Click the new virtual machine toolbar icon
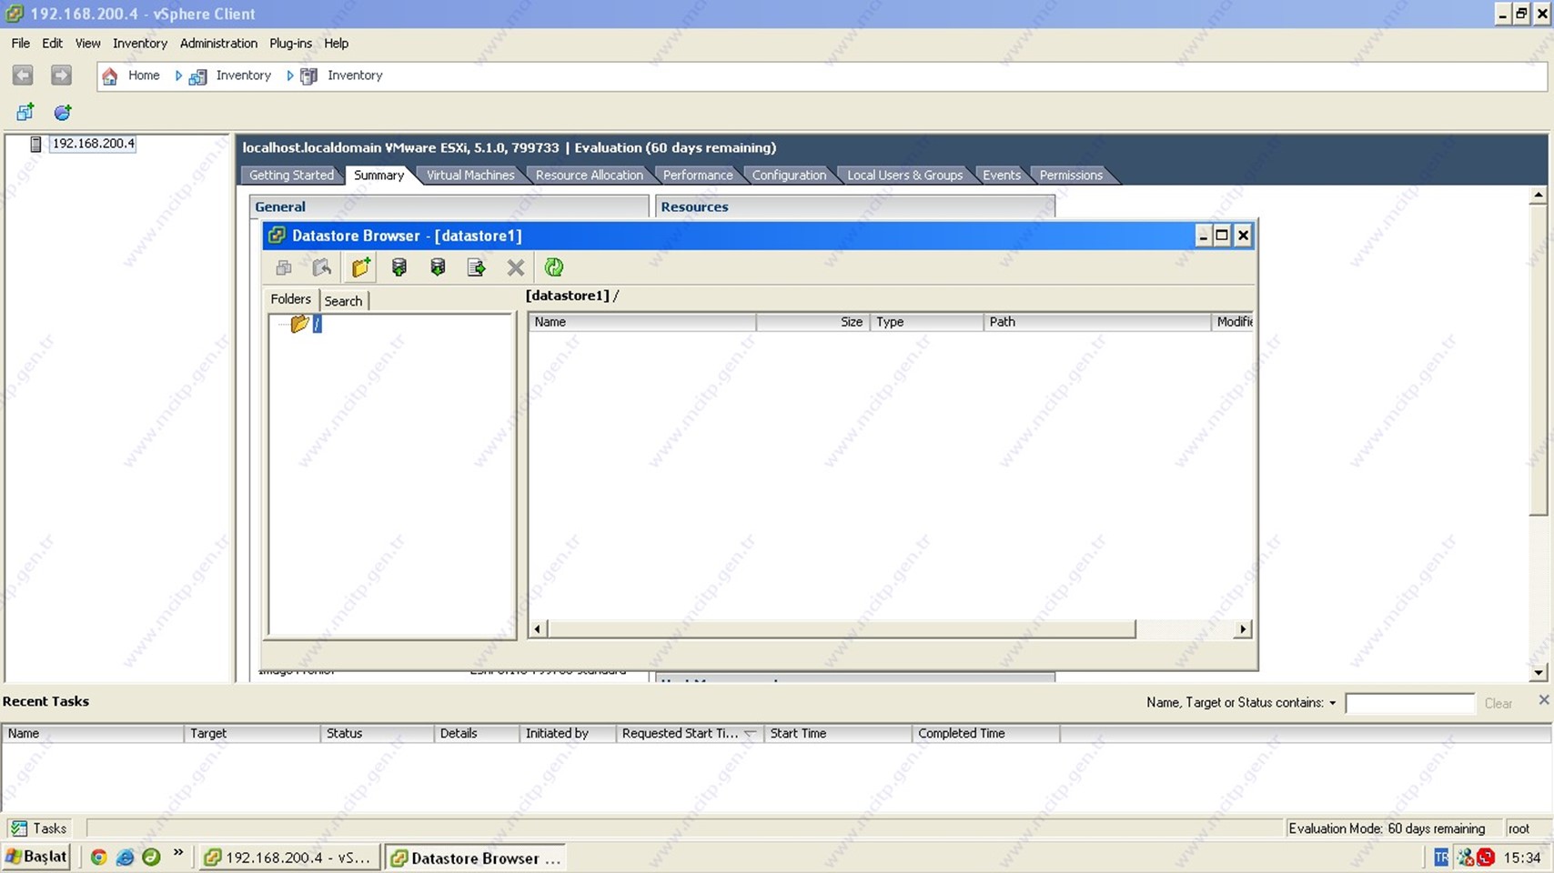Screen dimensions: 1554x873 tap(25, 113)
